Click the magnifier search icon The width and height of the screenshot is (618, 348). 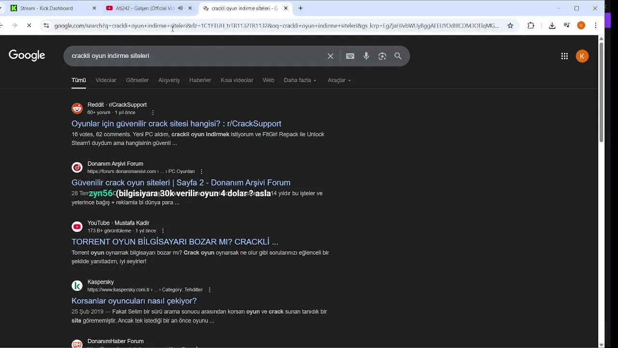[398, 56]
